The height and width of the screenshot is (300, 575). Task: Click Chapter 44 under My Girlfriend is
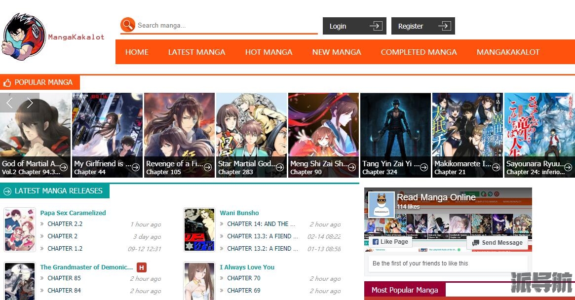(x=90, y=172)
